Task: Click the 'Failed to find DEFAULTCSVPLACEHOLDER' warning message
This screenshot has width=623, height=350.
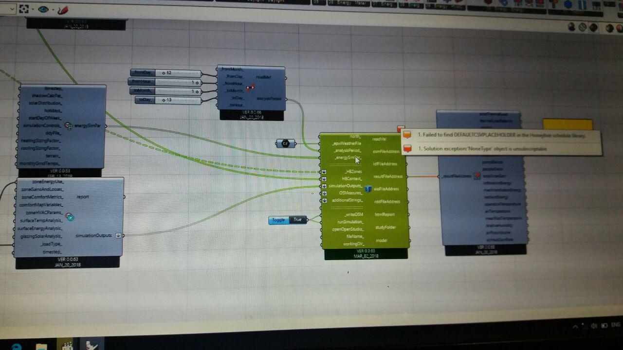Action: point(501,136)
